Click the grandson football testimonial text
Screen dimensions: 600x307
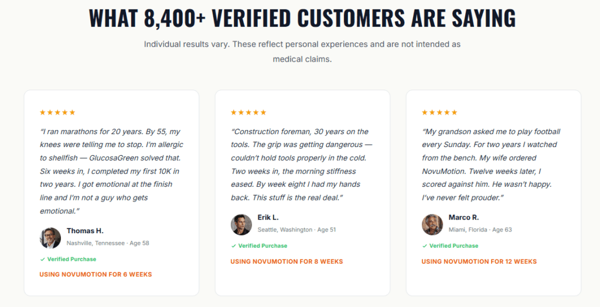[491, 165]
